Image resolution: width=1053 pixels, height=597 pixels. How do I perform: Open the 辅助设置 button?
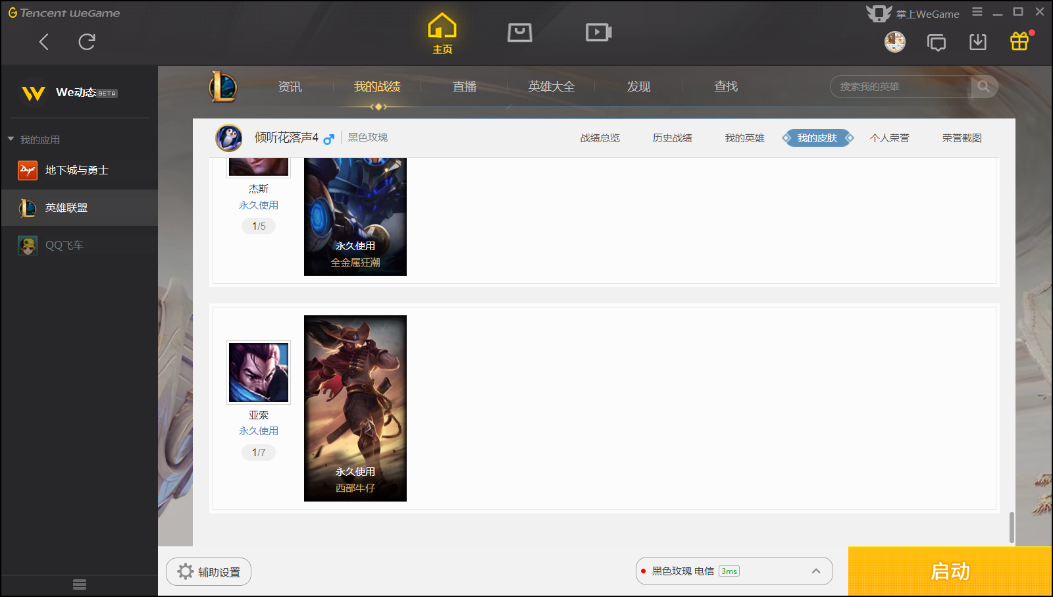tap(209, 571)
